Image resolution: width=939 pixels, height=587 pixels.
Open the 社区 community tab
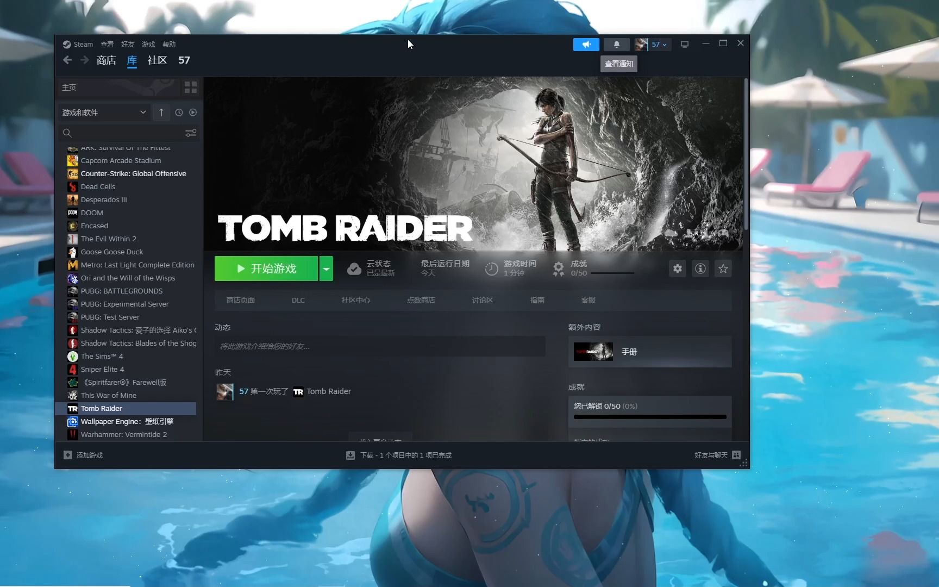157,60
